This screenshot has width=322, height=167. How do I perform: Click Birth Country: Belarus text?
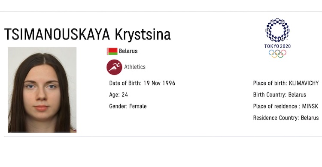[279, 95]
